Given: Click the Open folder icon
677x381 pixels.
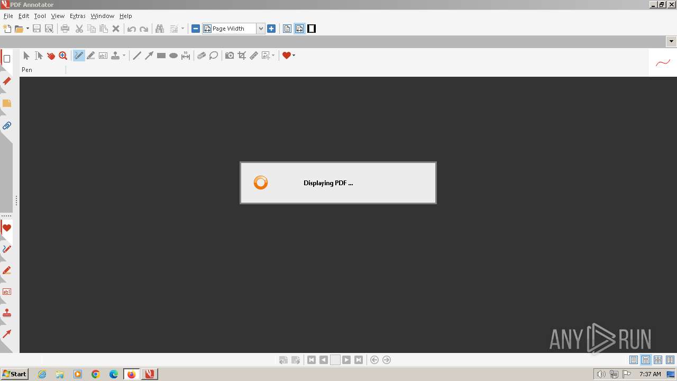Looking at the screenshot, I should coord(19,29).
